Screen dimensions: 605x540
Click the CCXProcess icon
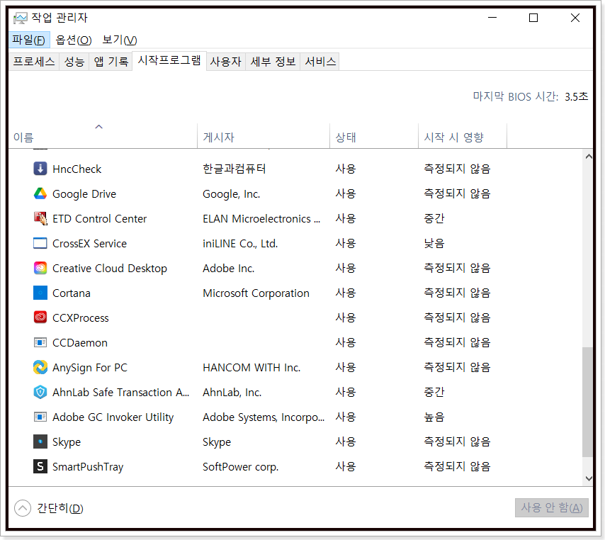40,317
